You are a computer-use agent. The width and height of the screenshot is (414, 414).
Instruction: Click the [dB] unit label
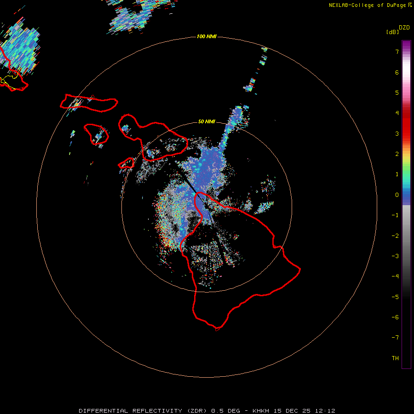(x=393, y=32)
